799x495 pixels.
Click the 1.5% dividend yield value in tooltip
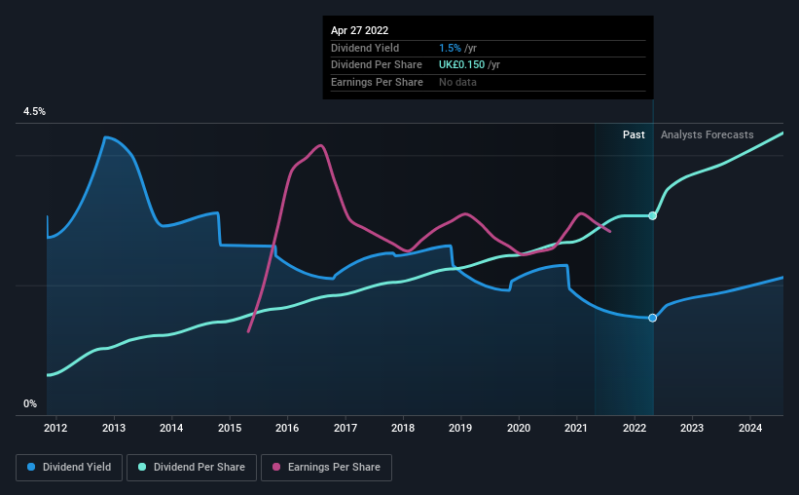(450, 48)
